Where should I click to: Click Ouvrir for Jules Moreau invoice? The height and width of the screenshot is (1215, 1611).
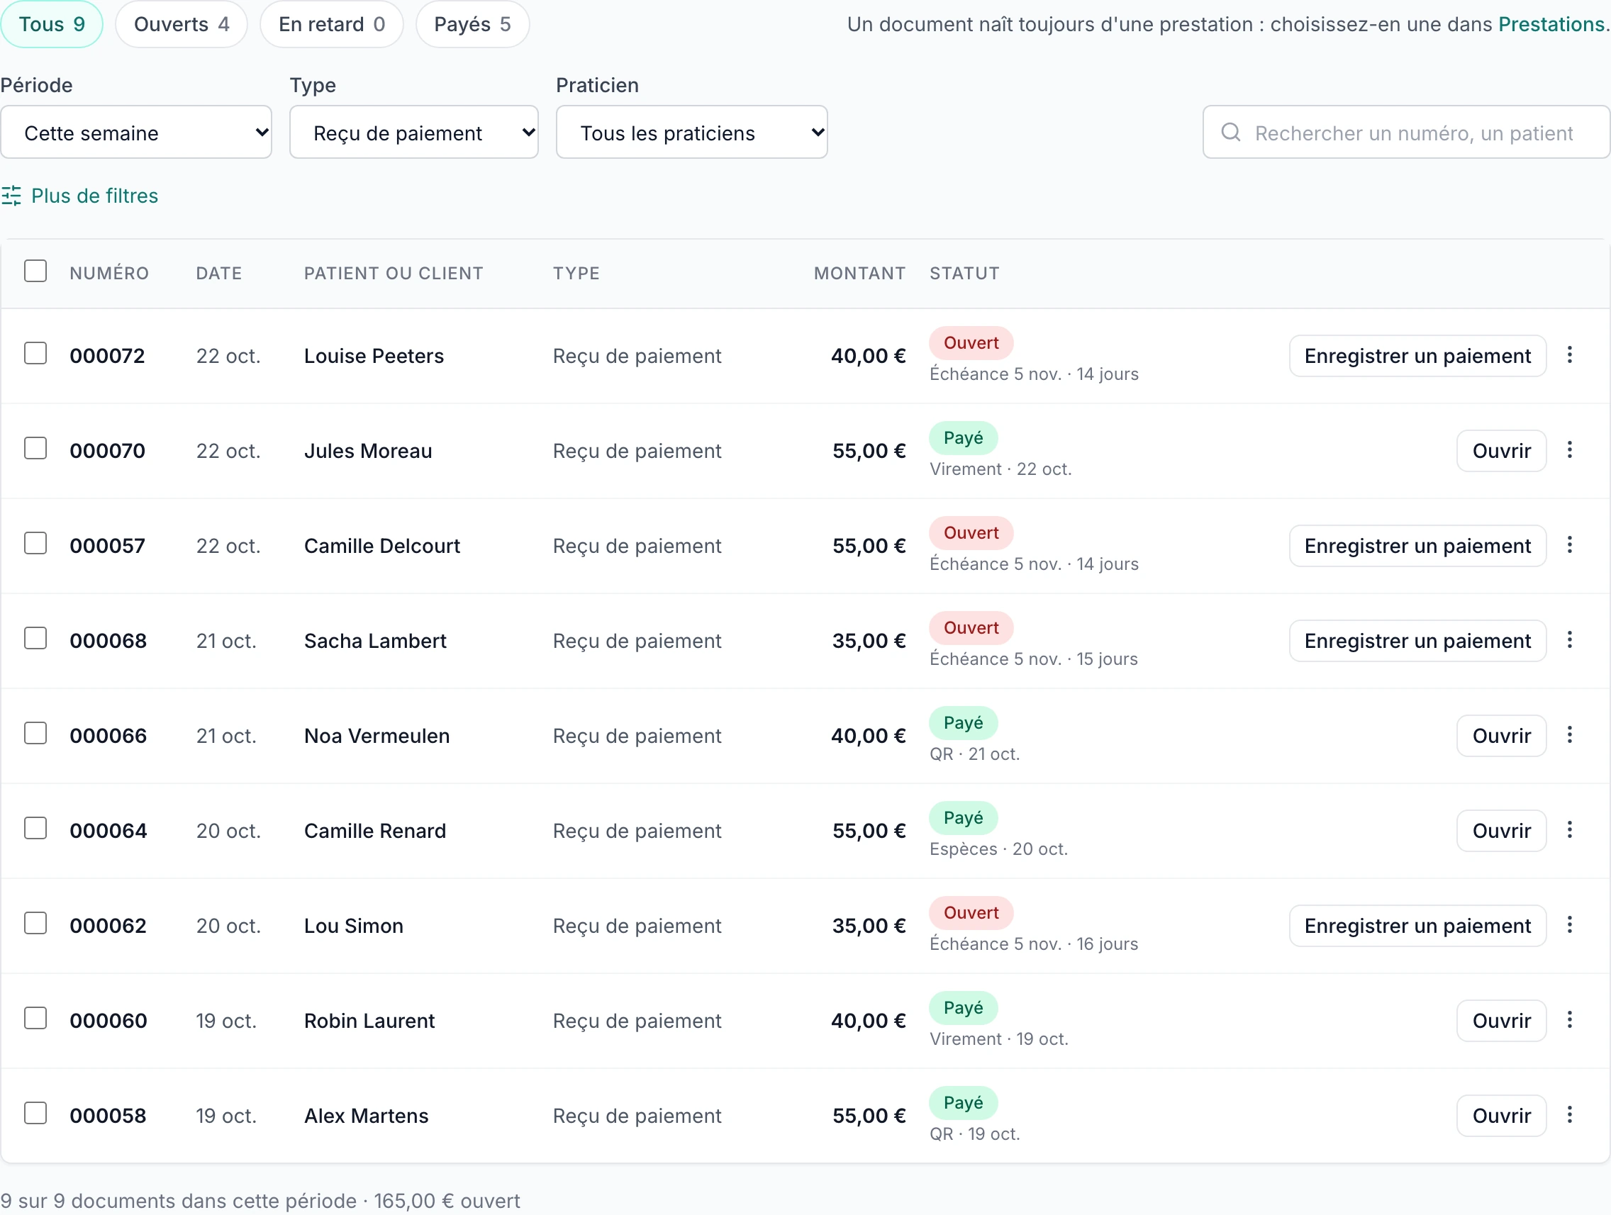1501,451
